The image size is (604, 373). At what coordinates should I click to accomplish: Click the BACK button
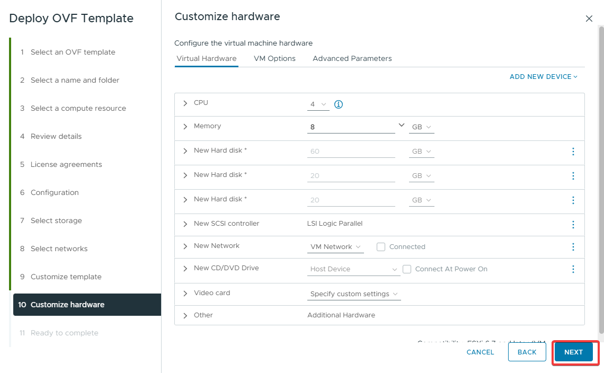click(x=527, y=352)
